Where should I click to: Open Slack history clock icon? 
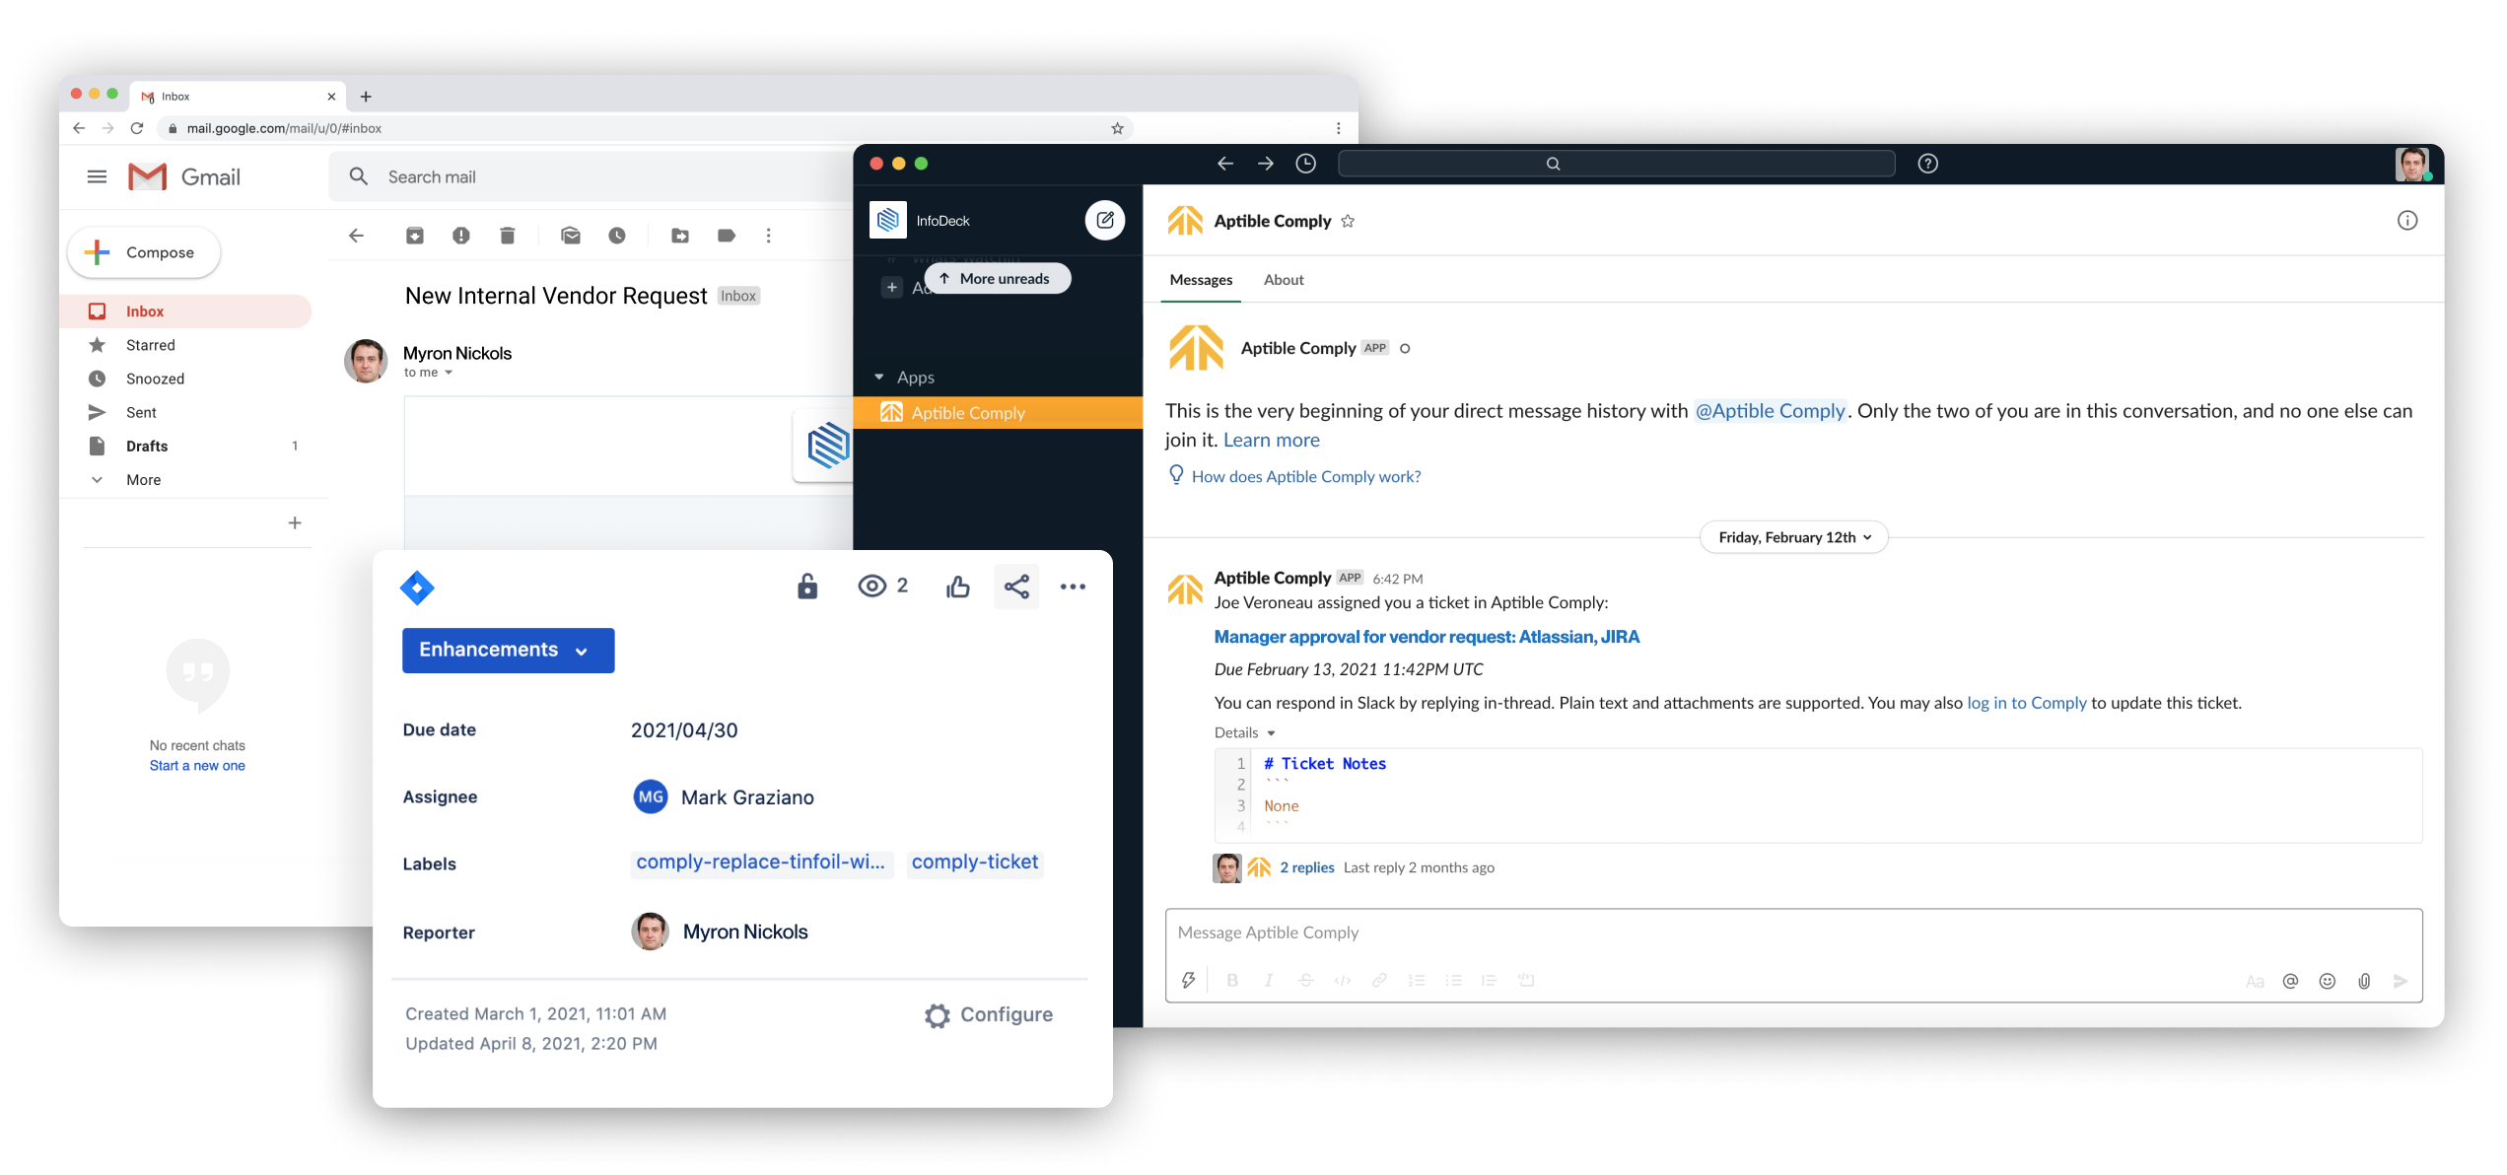tap(1306, 164)
